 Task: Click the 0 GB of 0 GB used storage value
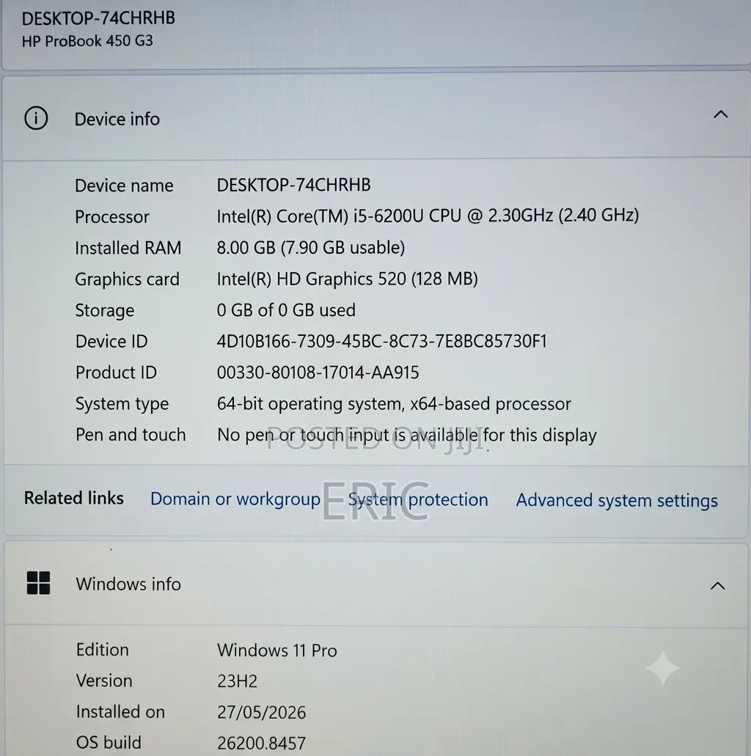coord(286,310)
